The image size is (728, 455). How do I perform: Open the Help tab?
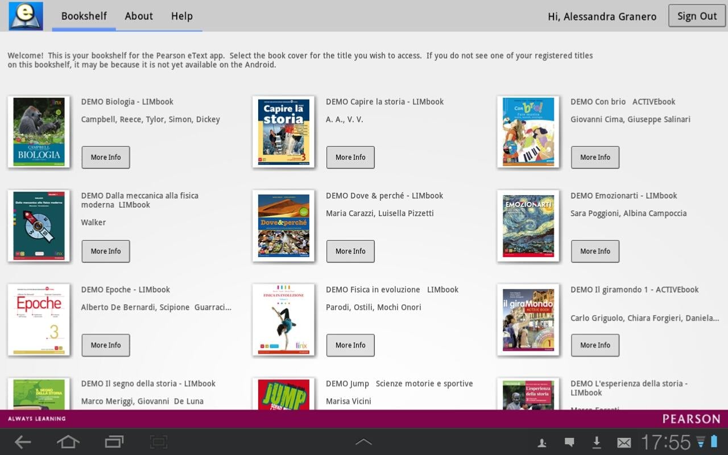click(x=182, y=16)
